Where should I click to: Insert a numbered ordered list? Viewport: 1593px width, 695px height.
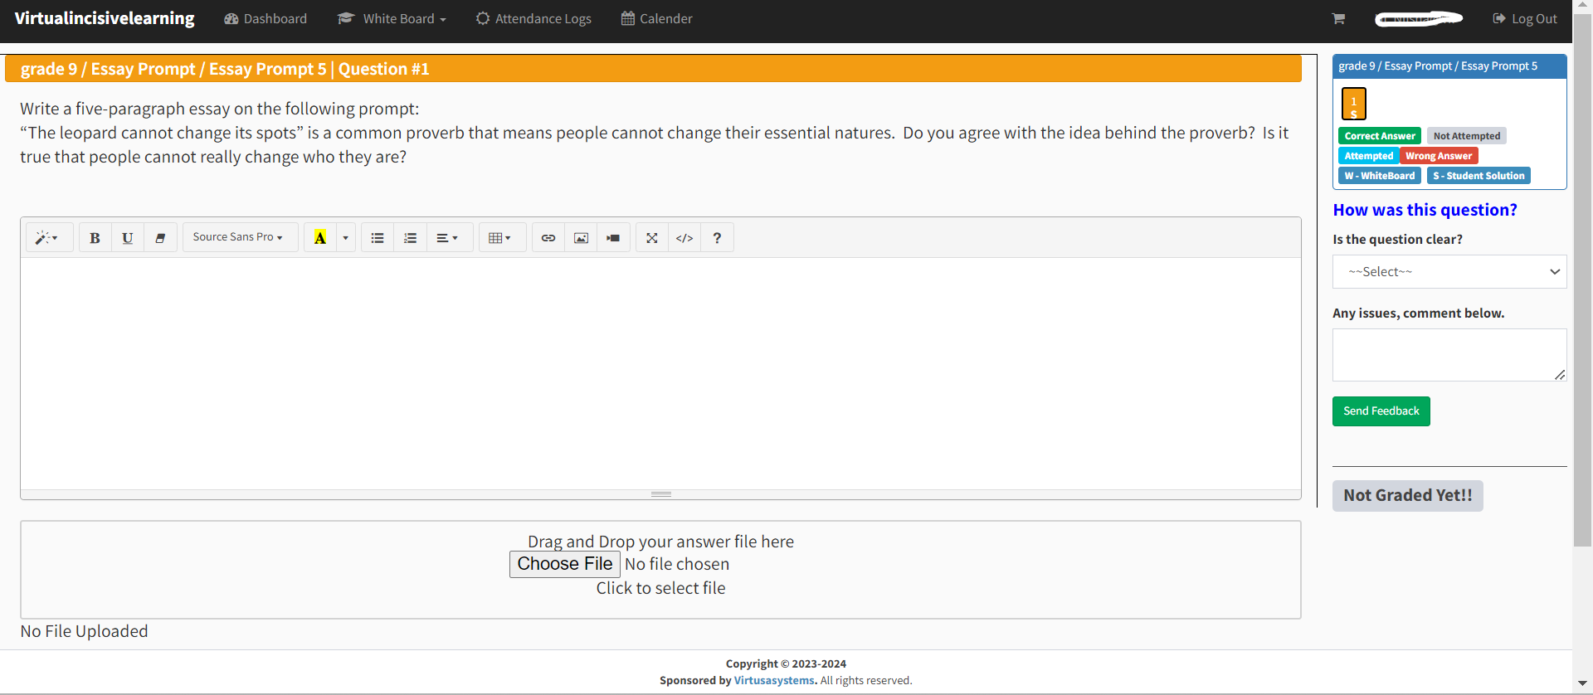coord(410,238)
